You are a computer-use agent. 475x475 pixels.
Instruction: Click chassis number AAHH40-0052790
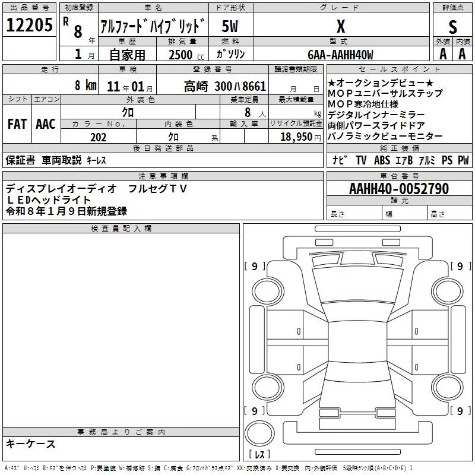tap(398, 189)
